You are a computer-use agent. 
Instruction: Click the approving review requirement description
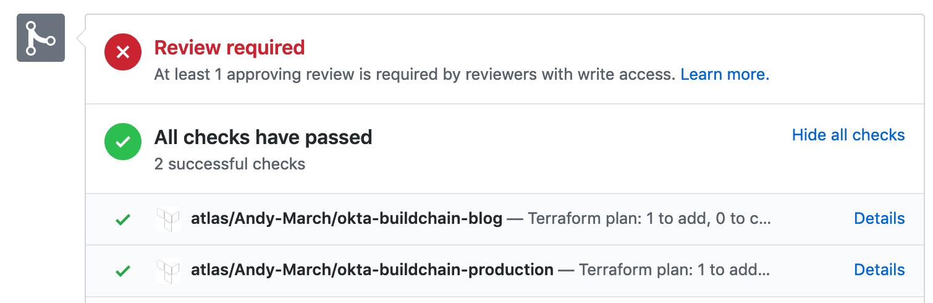414,75
